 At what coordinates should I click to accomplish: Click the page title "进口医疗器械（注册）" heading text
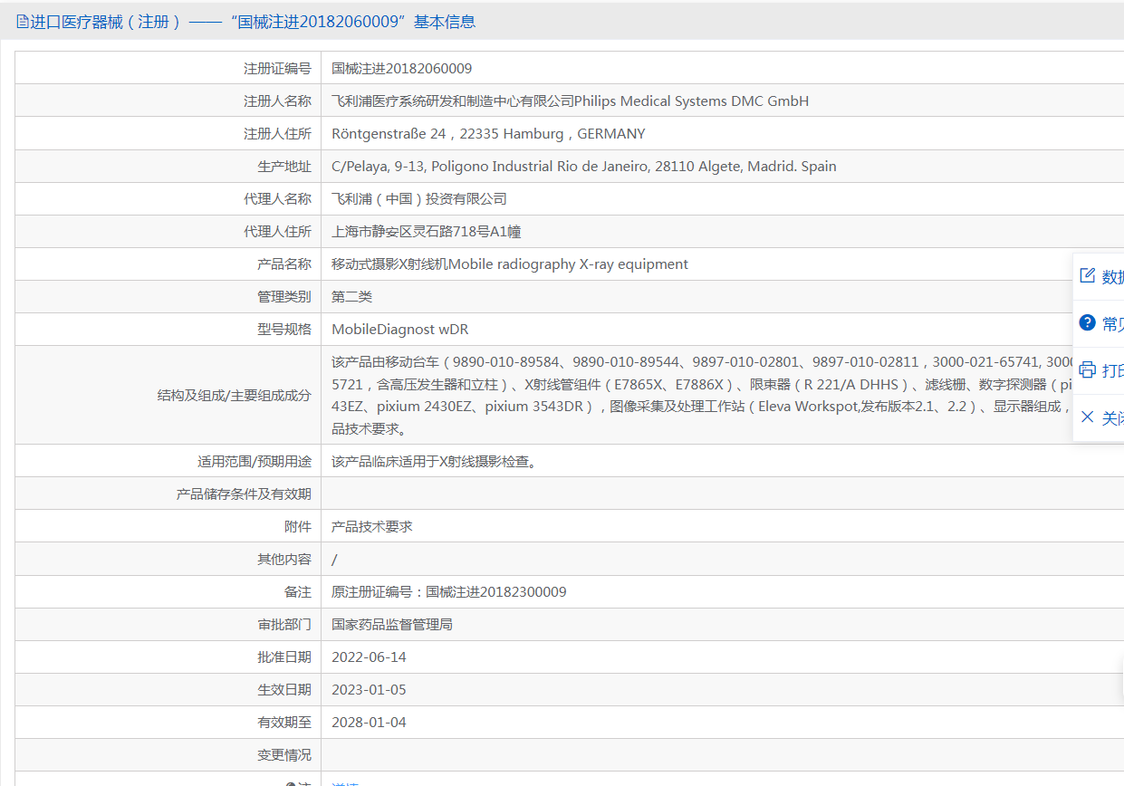pos(106,22)
